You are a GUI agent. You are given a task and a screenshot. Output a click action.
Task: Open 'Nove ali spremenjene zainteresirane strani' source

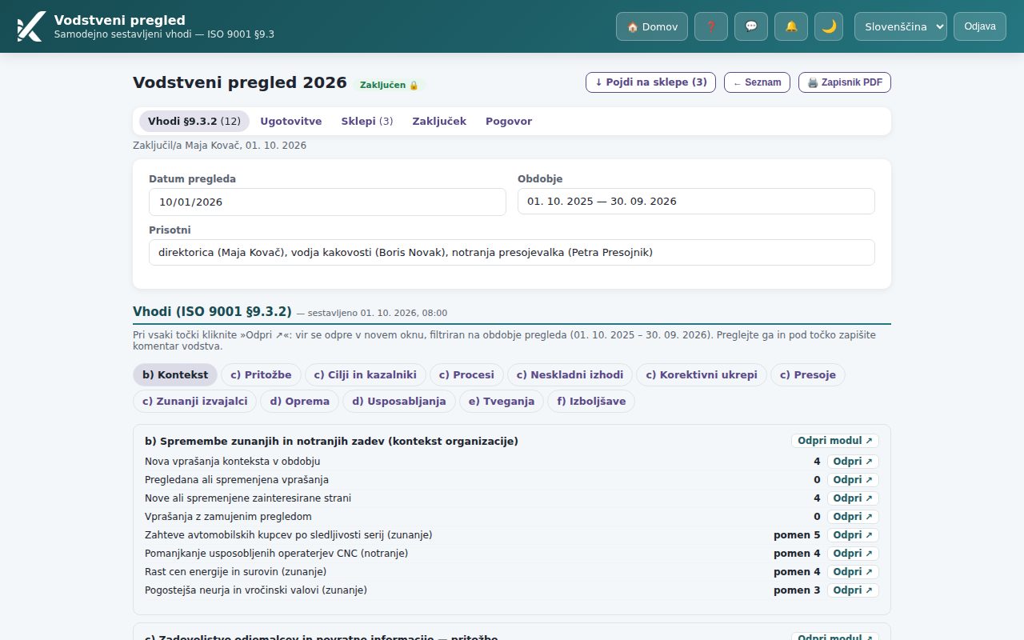(x=853, y=498)
